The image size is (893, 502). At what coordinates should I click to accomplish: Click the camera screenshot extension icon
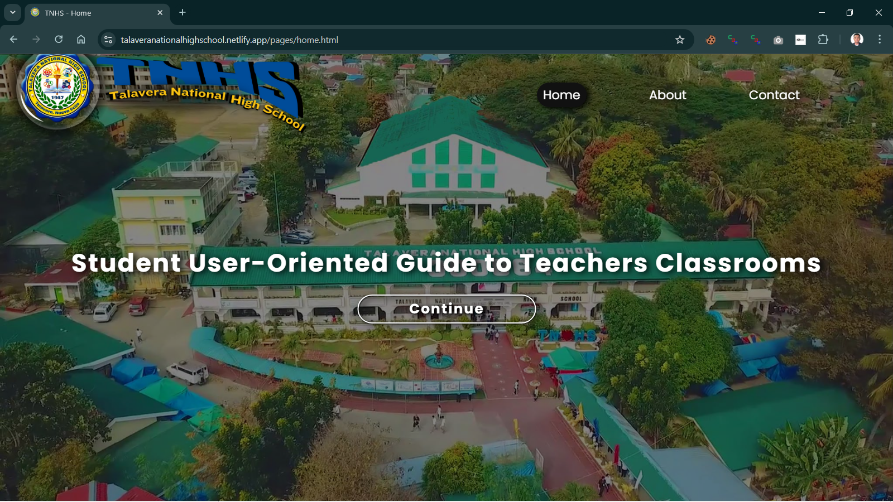[778, 40]
